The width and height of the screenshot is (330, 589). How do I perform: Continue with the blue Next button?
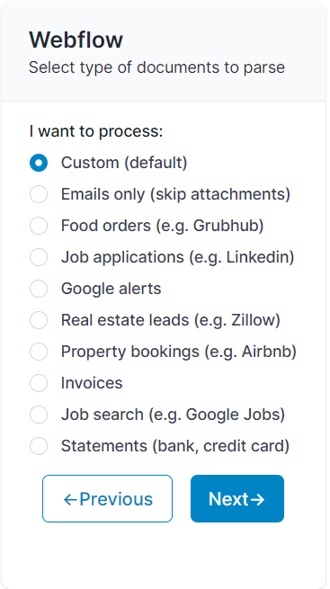pos(237,499)
